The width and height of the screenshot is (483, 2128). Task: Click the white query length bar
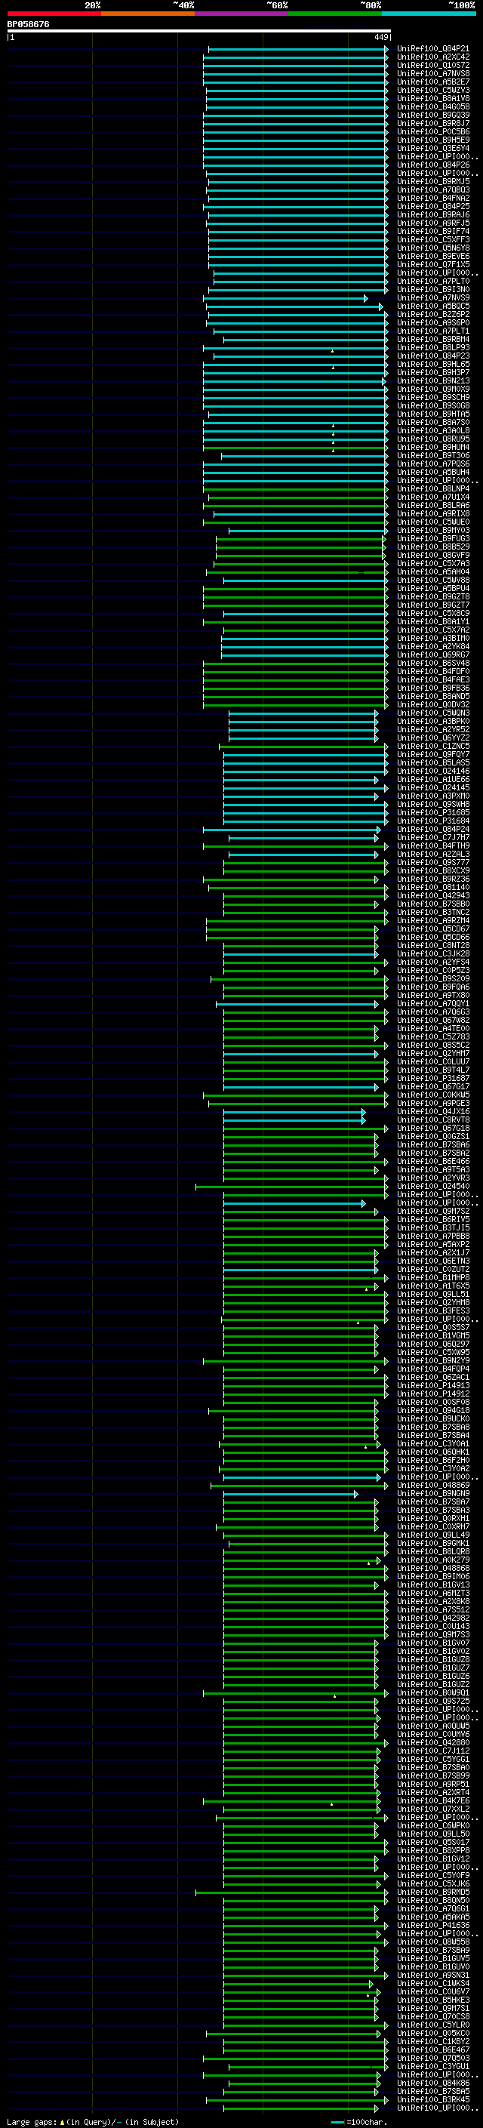[x=199, y=30]
